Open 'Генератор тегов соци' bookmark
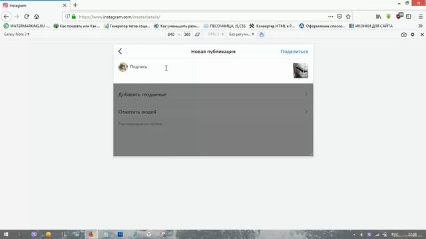This screenshot has height=239, width=426. [x=127, y=26]
